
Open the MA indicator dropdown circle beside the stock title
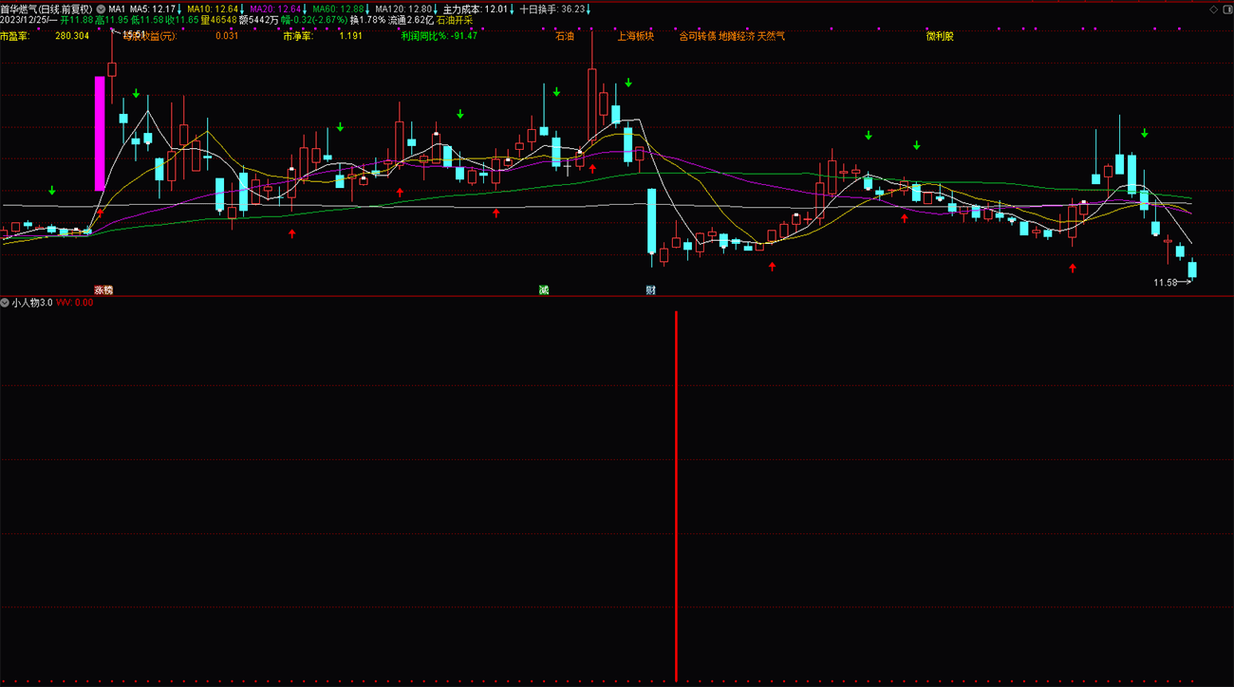(x=101, y=9)
